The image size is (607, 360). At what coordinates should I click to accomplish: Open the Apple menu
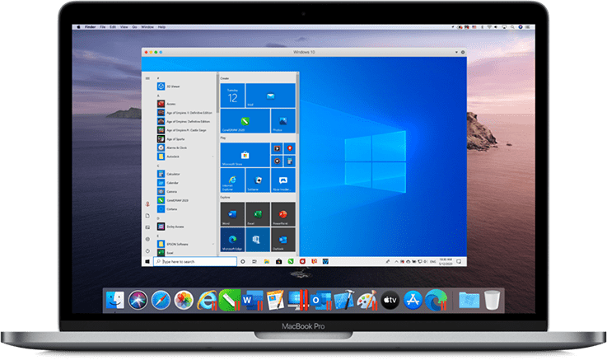[78, 27]
